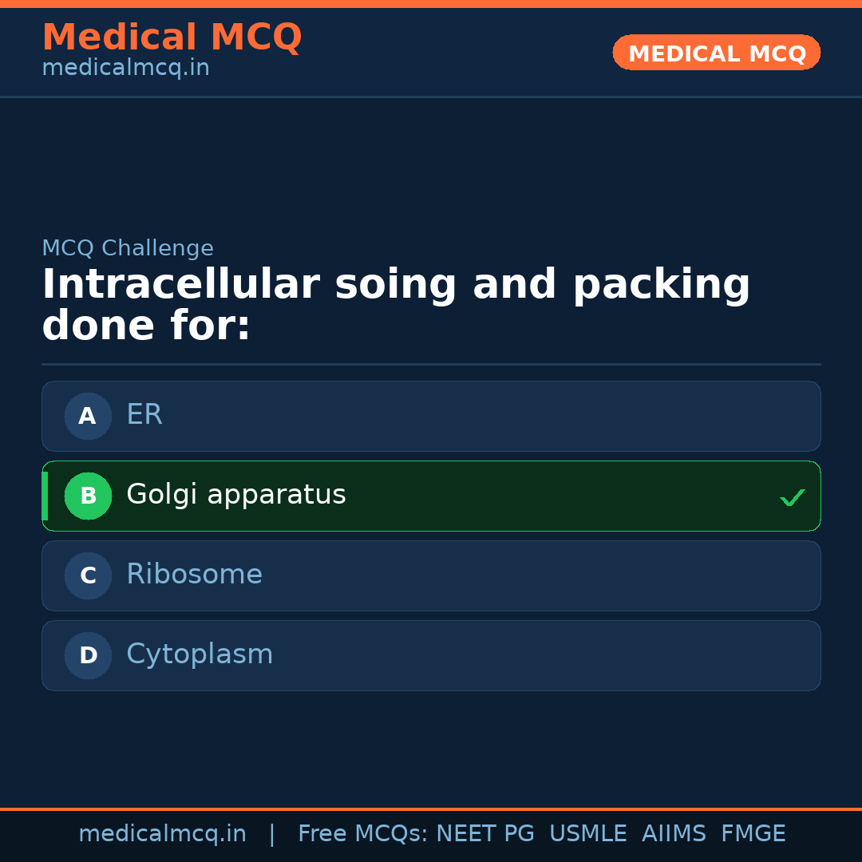The width and height of the screenshot is (862, 862).
Task: Click the letter C option circle
Action: [x=88, y=575]
